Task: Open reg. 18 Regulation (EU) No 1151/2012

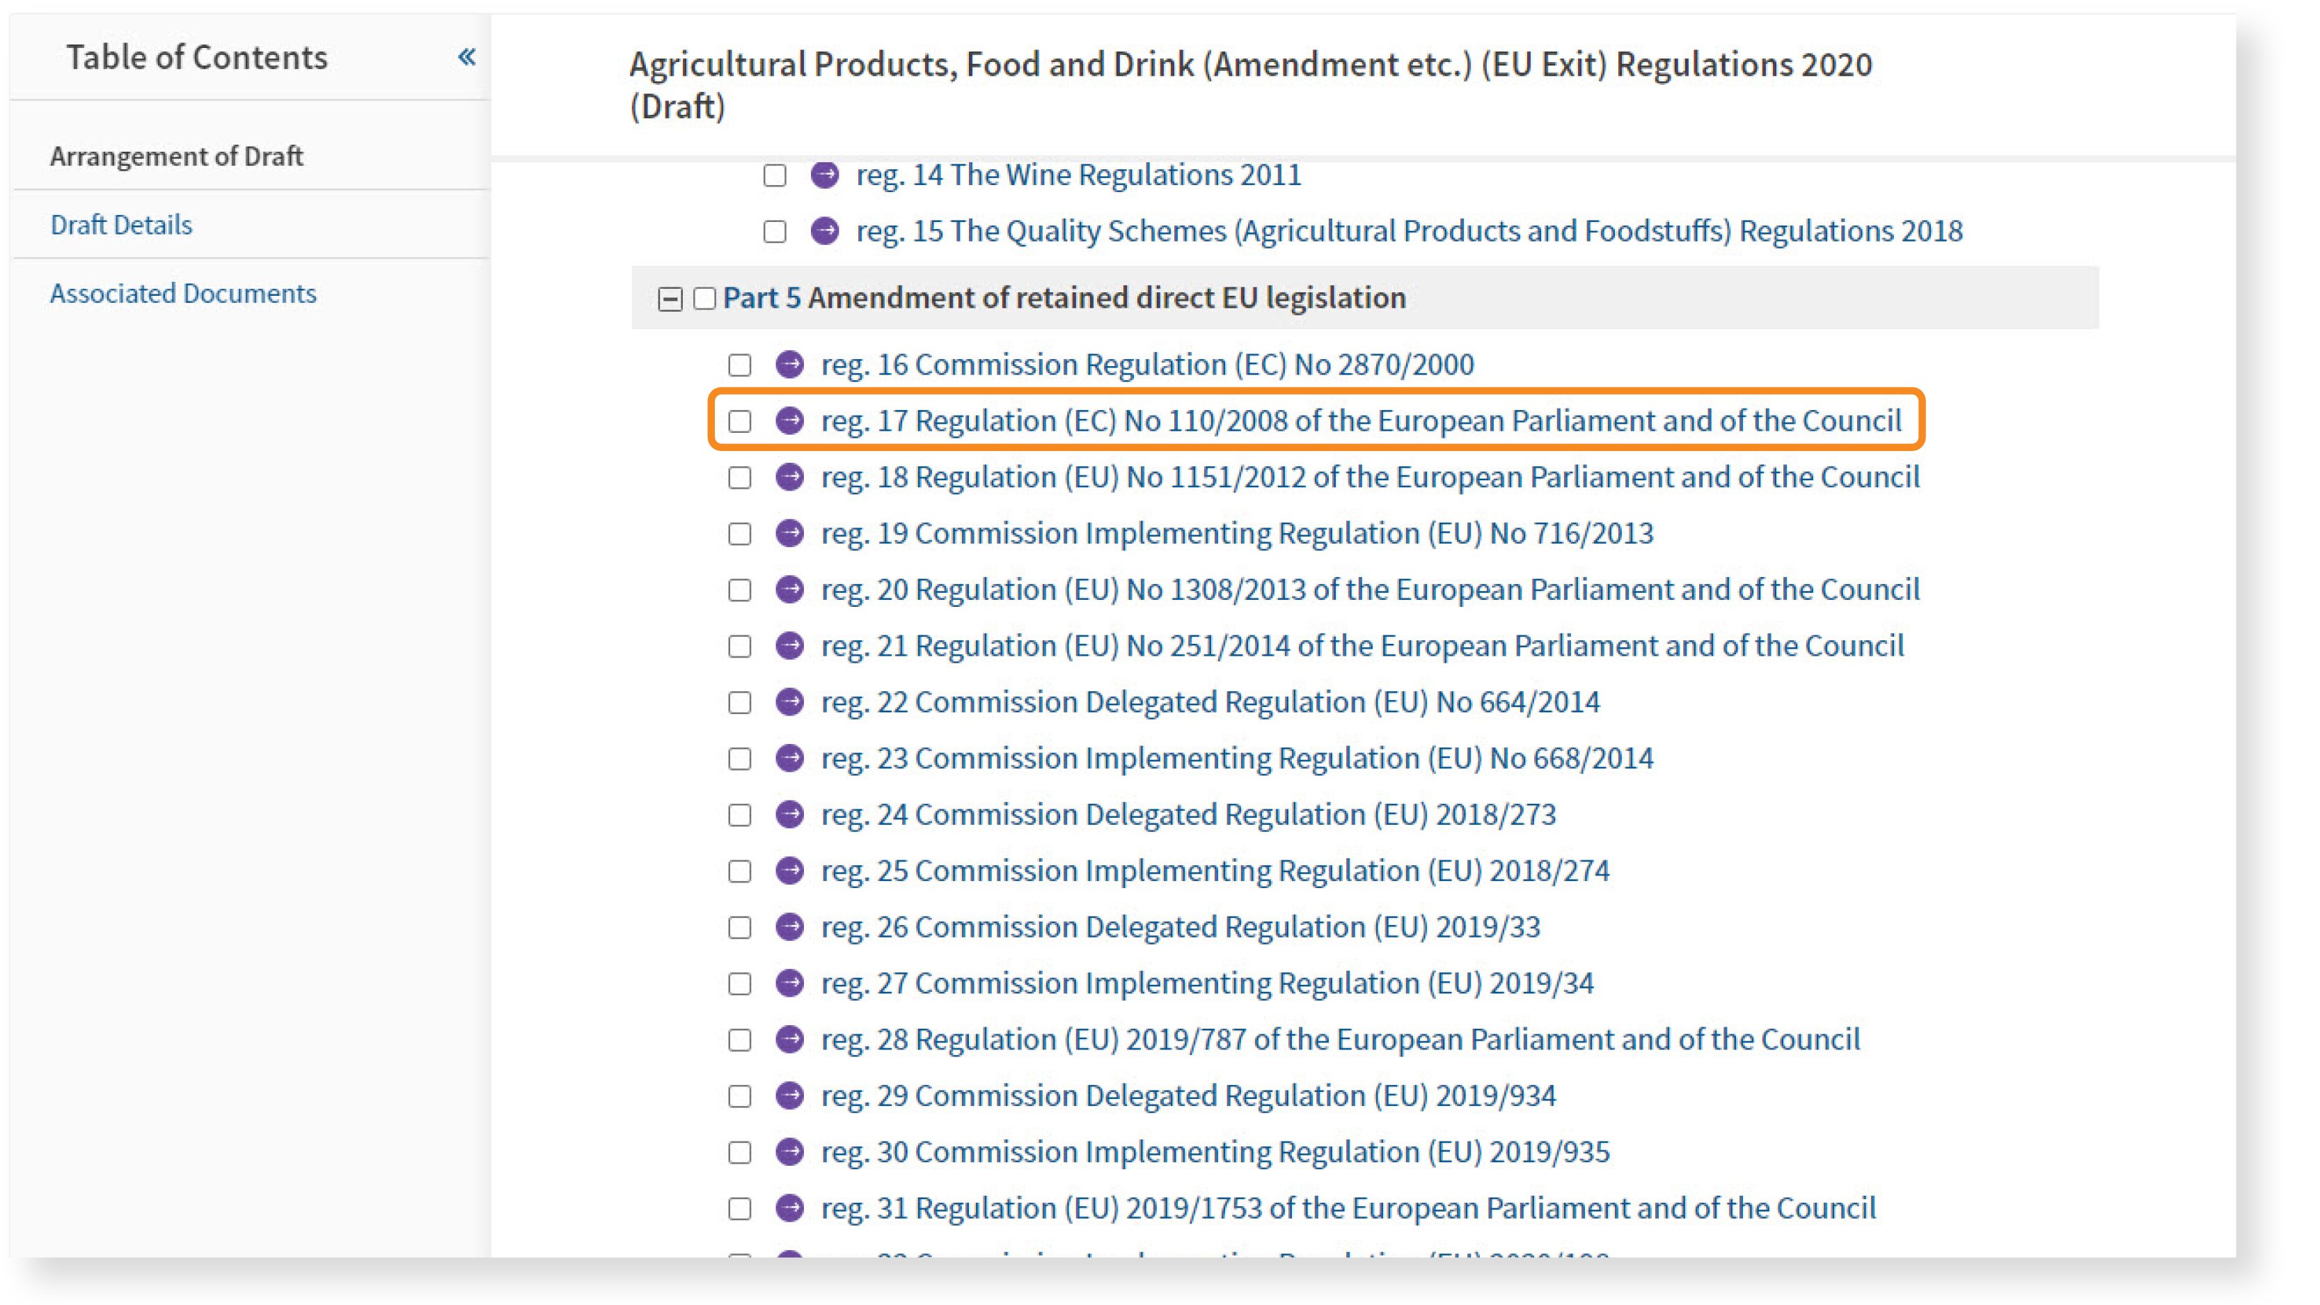Action: (x=1370, y=477)
